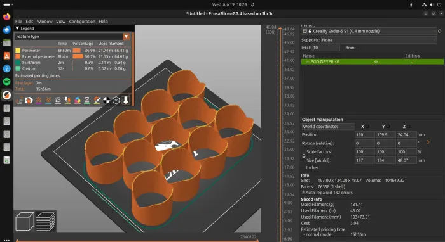The height and width of the screenshot is (242, 445).
Task: Click Rotate Z input field
Action: (406, 143)
